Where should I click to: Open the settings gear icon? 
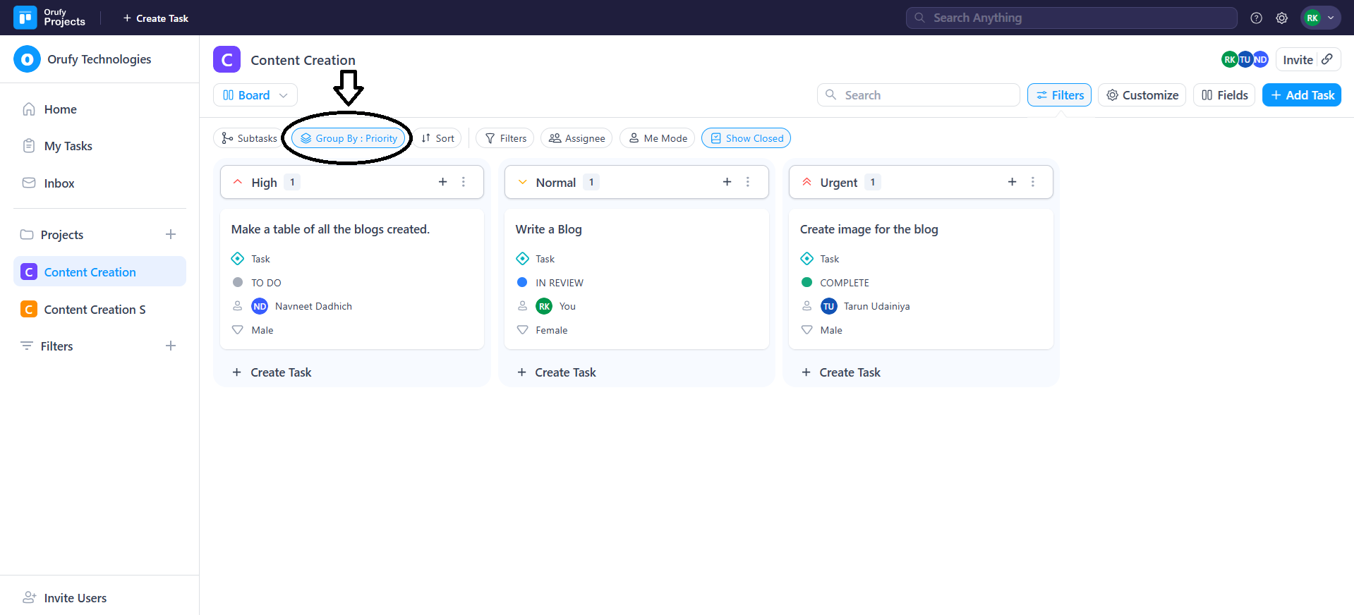point(1281,18)
